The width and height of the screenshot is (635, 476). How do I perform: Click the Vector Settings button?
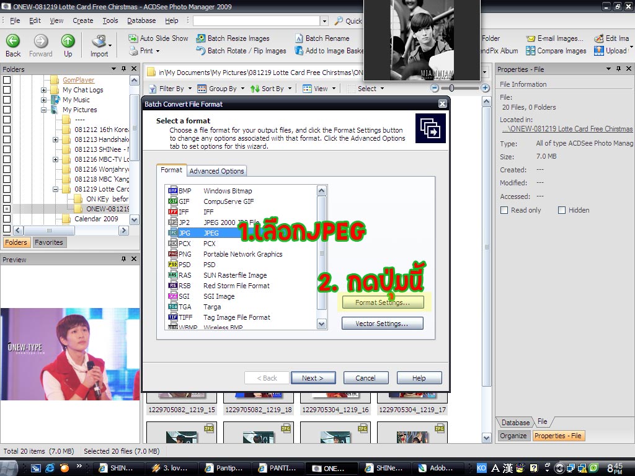(382, 324)
